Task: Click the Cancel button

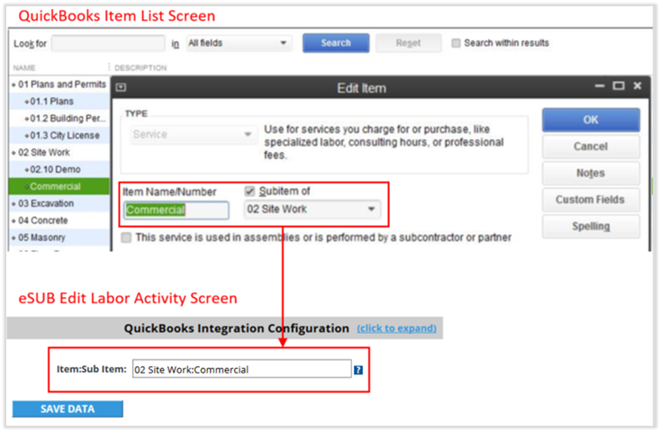Action: click(x=591, y=146)
